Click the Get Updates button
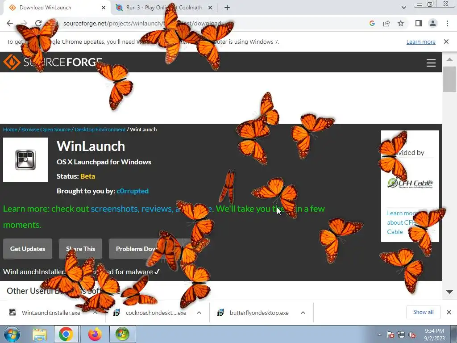The image size is (457, 343). pos(28,249)
